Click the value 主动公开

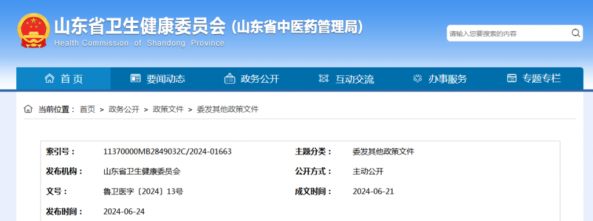point(368,171)
